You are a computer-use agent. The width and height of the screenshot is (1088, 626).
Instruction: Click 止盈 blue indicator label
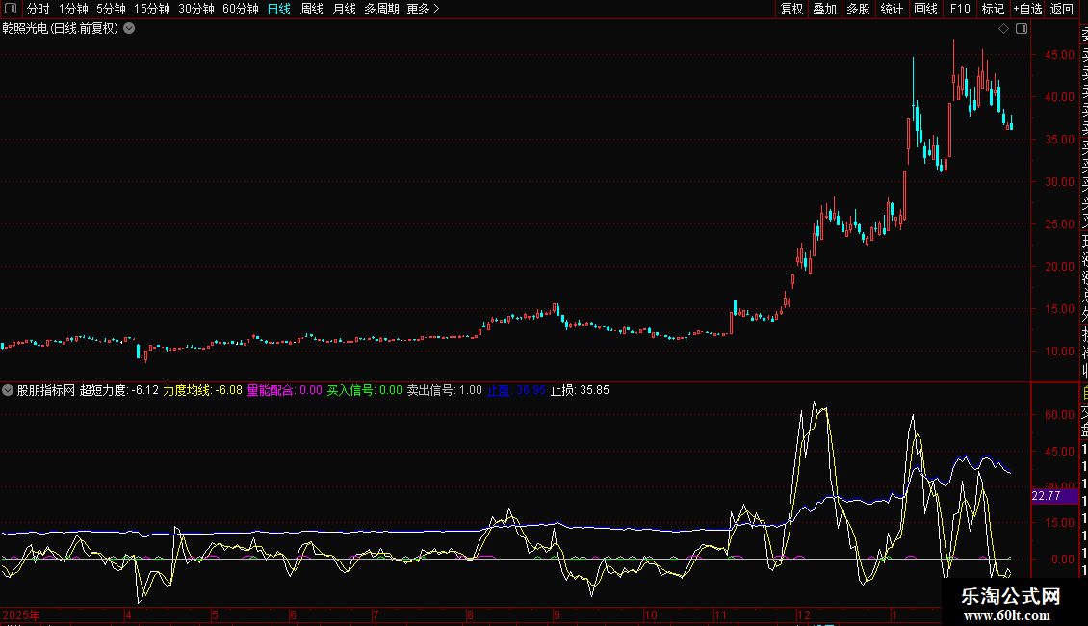click(x=516, y=390)
